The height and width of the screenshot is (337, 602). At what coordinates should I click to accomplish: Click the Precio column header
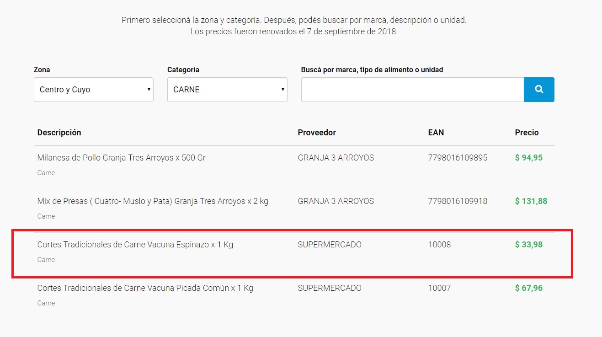coord(527,133)
